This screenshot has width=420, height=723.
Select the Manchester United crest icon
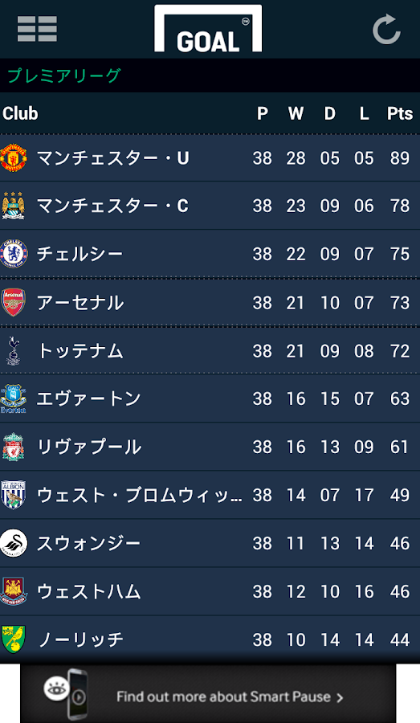click(14, 157)
